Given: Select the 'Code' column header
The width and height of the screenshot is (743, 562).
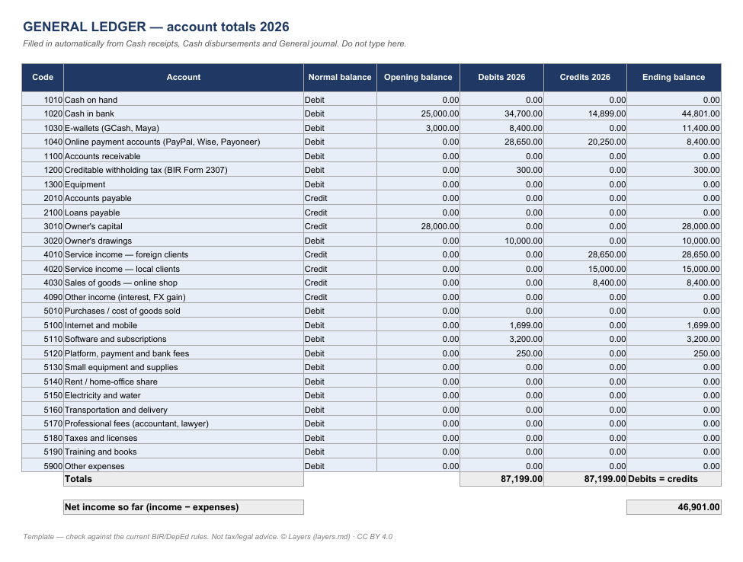Looking at the screenshot, I should point(43,77).
